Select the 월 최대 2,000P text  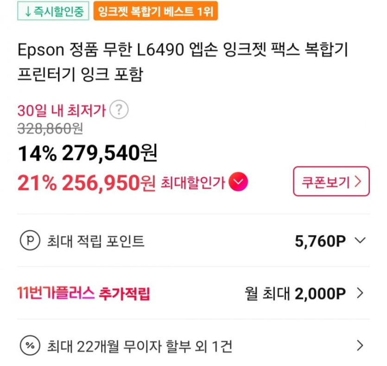(295, 293)
